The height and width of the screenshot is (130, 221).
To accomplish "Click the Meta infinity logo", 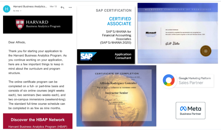I will click(x=183, y=108).
